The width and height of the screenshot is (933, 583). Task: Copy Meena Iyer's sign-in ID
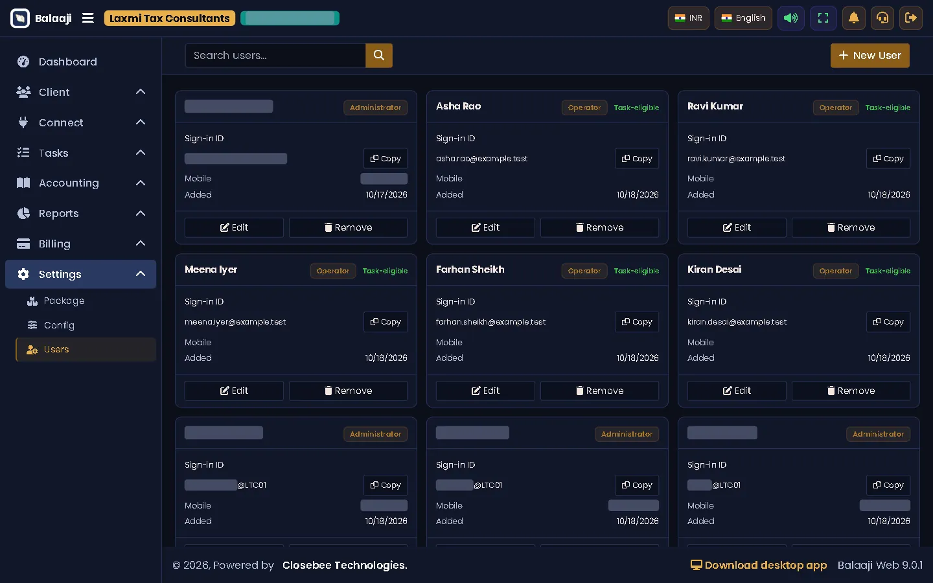click(x=386, y=322)
